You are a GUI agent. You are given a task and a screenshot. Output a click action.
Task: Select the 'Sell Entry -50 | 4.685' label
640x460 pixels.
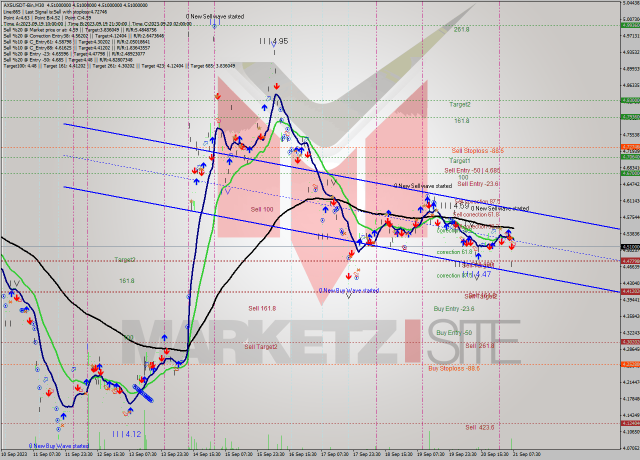[x=472, y=170]
